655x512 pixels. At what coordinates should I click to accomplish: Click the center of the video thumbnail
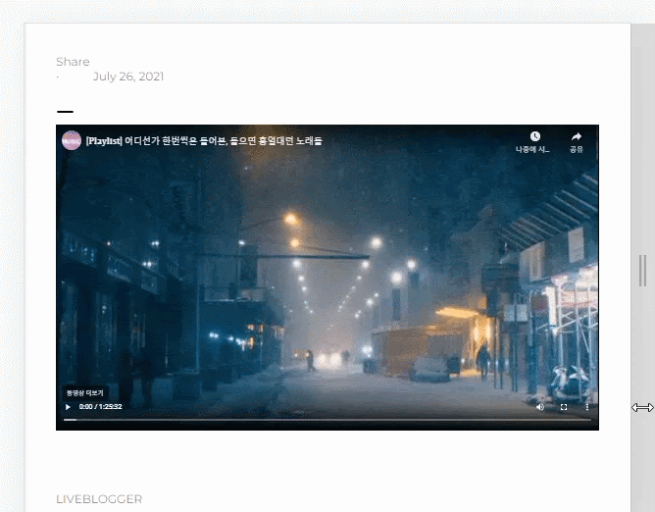[327, 278]
